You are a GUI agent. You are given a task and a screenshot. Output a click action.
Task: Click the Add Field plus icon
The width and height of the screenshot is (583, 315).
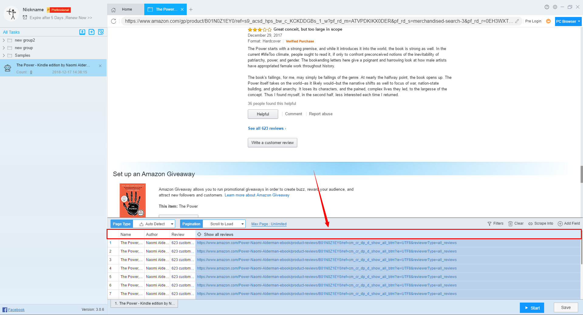(x=560, y=224)
